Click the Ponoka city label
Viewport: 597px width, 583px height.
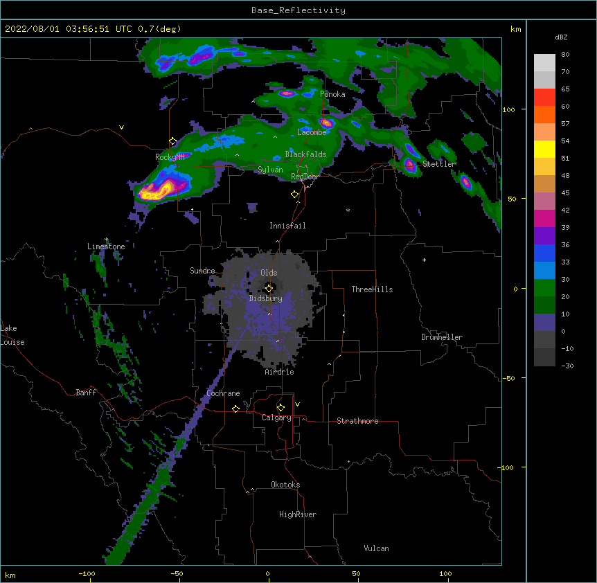[332, 94]
